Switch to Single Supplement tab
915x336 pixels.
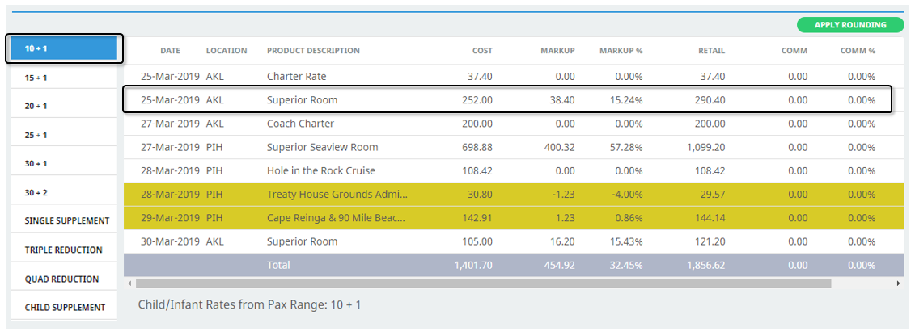point(64,221)
